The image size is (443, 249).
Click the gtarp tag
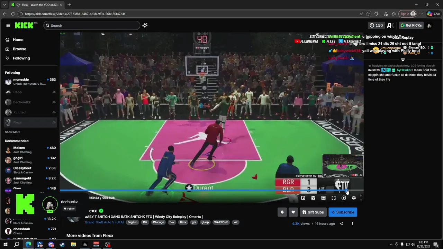coord(205,222)
